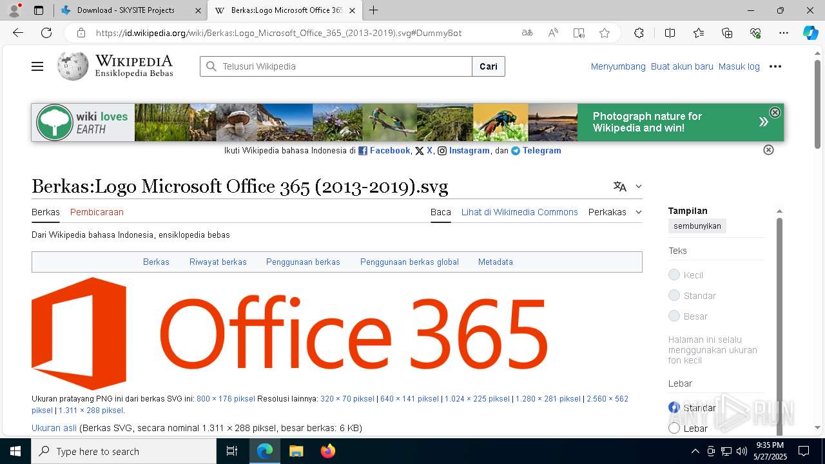Click the browser page vertical scrollbar

pos(818,103)
